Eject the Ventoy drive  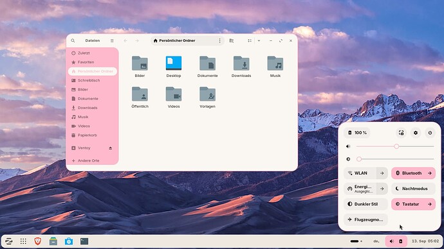pyautogui.click(x=111, y=148)
